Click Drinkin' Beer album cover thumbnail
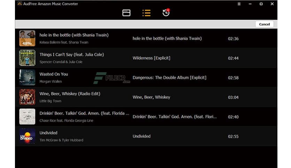The height and width of the screenshot is (168, 291). click(x=27, y=117)
